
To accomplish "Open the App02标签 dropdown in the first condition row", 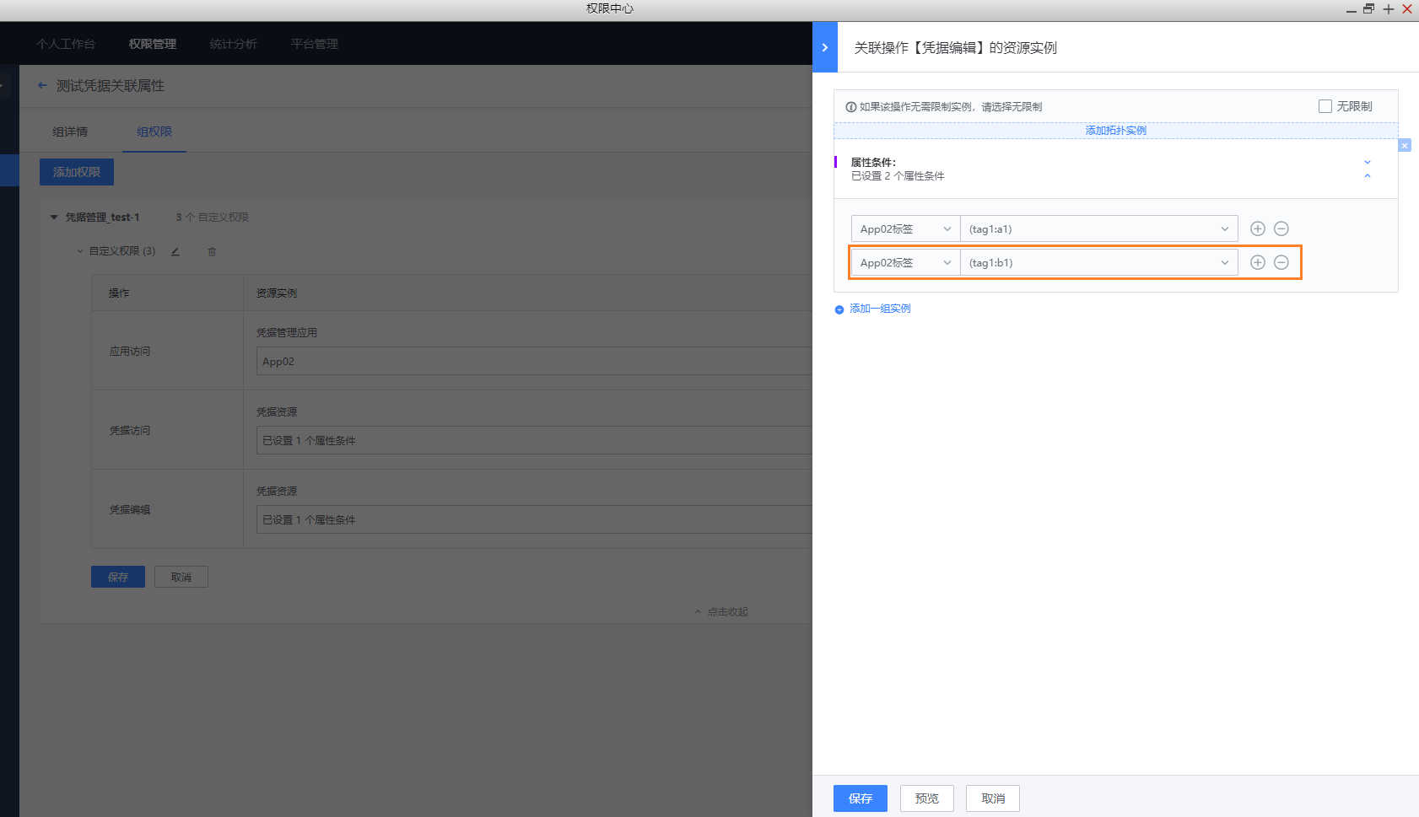I will coord(904,228).
